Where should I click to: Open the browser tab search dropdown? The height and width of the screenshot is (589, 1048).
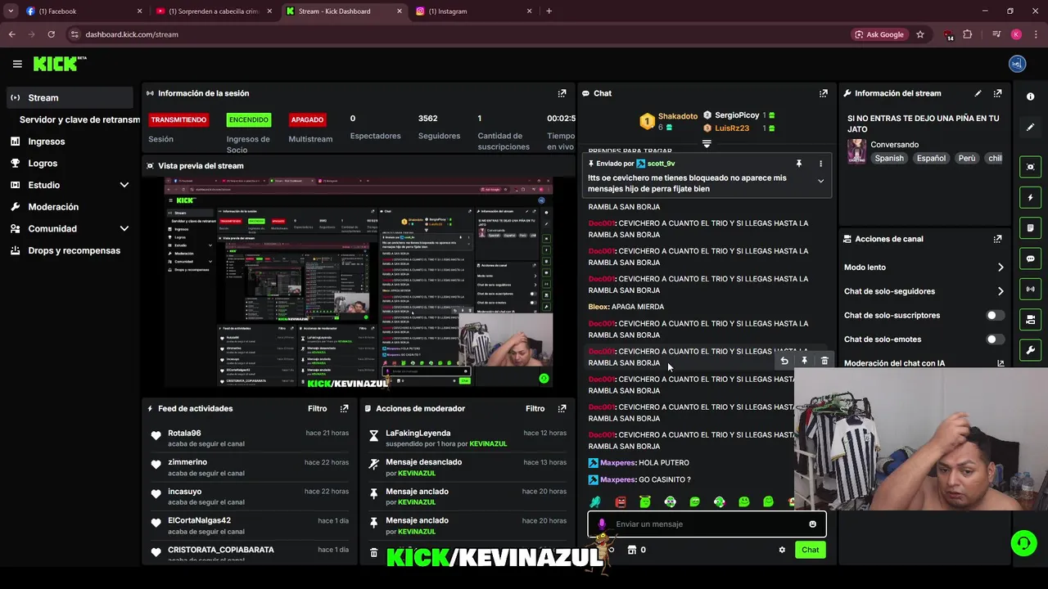pyautogui.click(x=11, y=11)
